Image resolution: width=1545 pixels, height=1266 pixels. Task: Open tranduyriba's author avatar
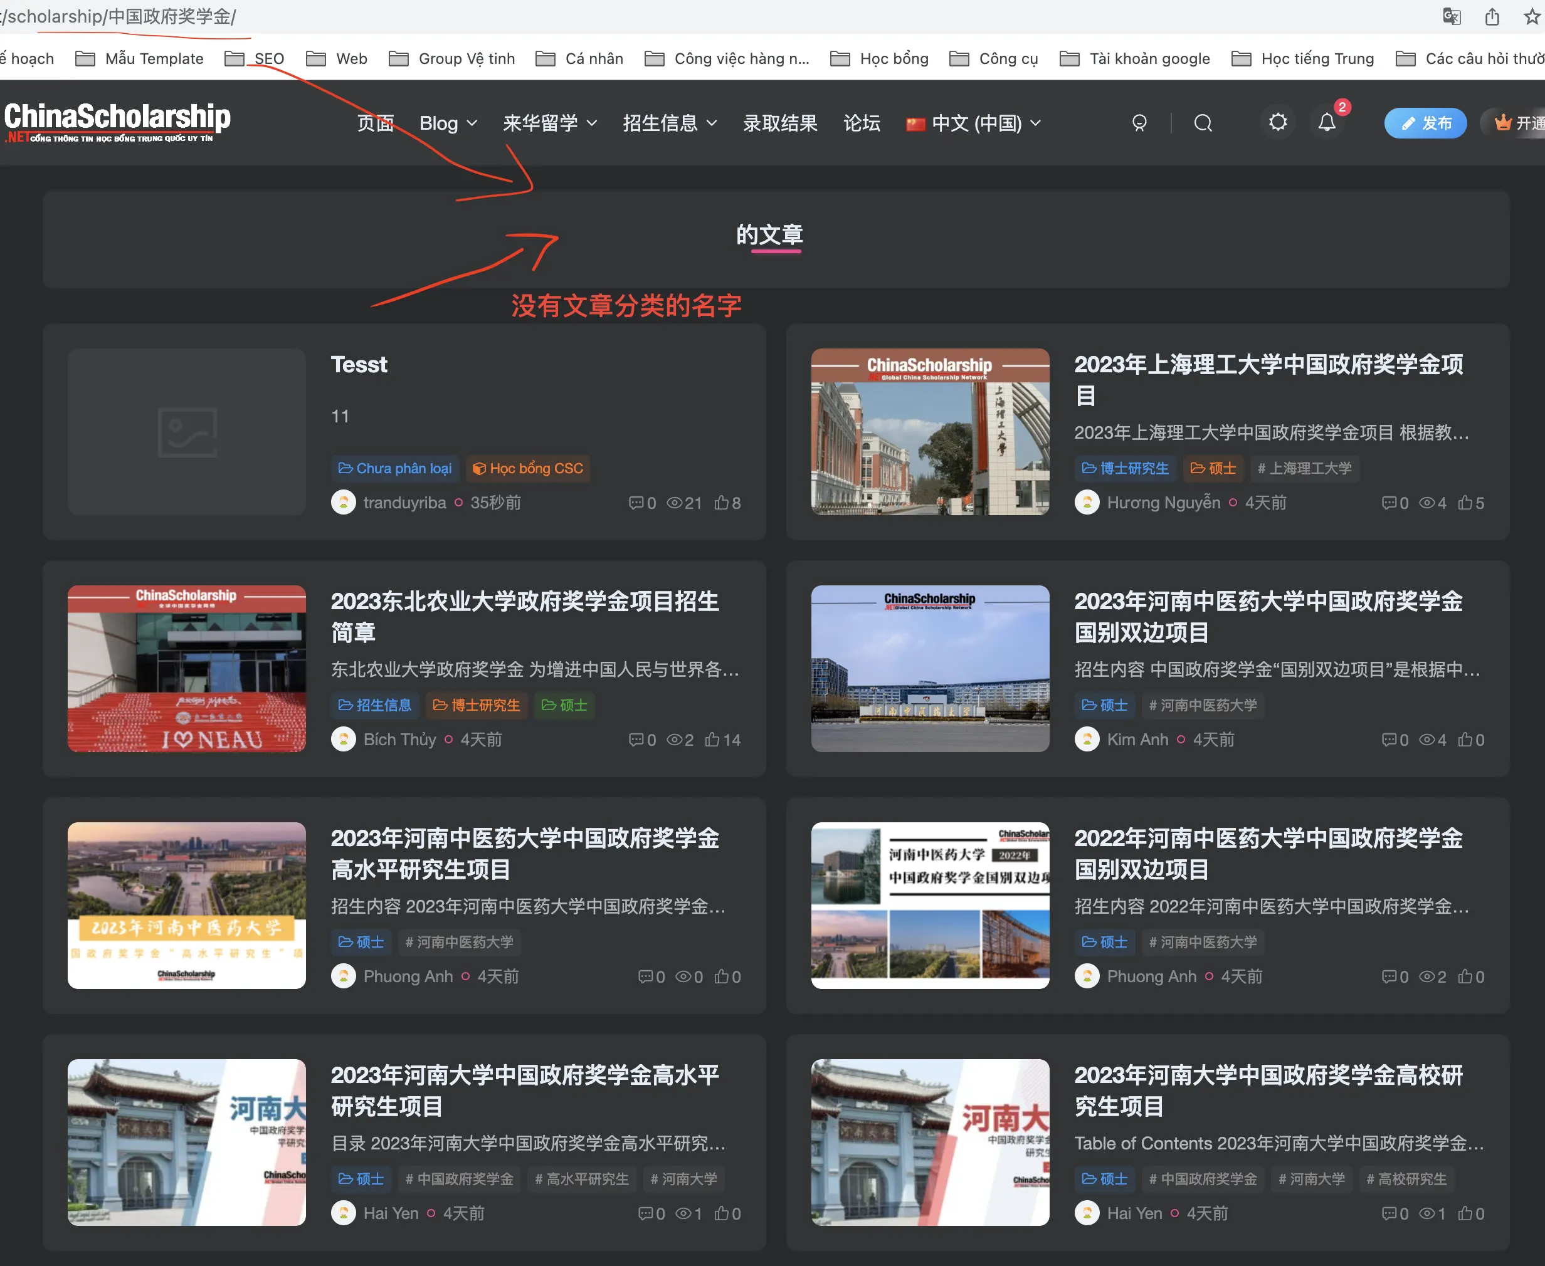[344, 503]
